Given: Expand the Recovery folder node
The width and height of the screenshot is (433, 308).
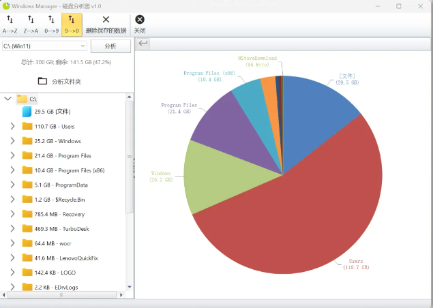Looking at the screenshot, I should [12, 214].
